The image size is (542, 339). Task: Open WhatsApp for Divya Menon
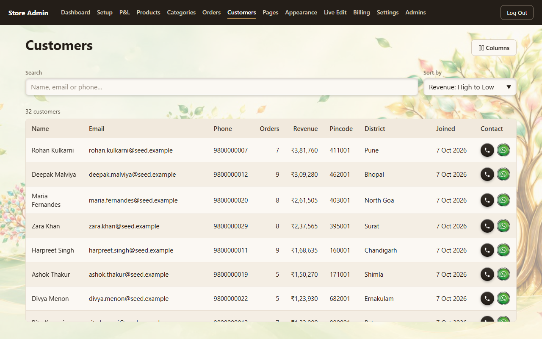pos(503,298)
